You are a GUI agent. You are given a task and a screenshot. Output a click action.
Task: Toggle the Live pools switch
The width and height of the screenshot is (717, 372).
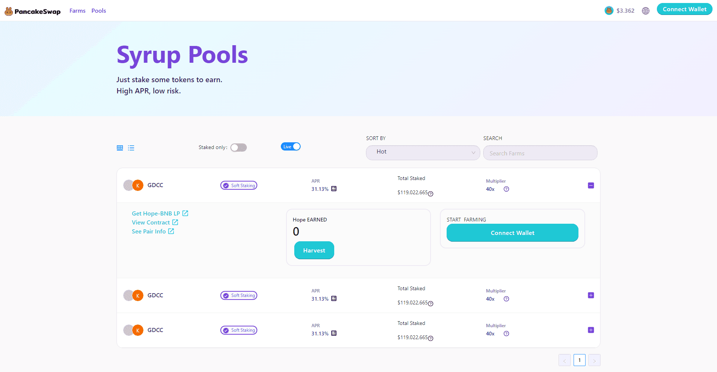291,147
